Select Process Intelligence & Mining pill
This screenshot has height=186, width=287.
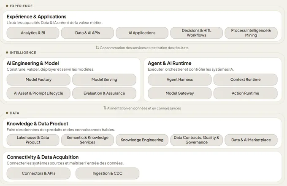(251, 33)
